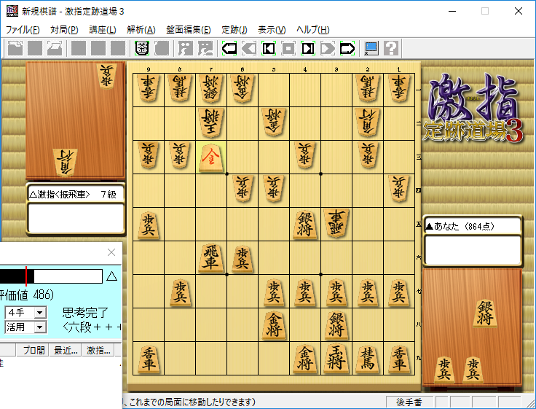Image resolution: width=536 pixels, height=409 pixels.
Task: Click the gray icon right of tea cup
Action: coord(162,48)
